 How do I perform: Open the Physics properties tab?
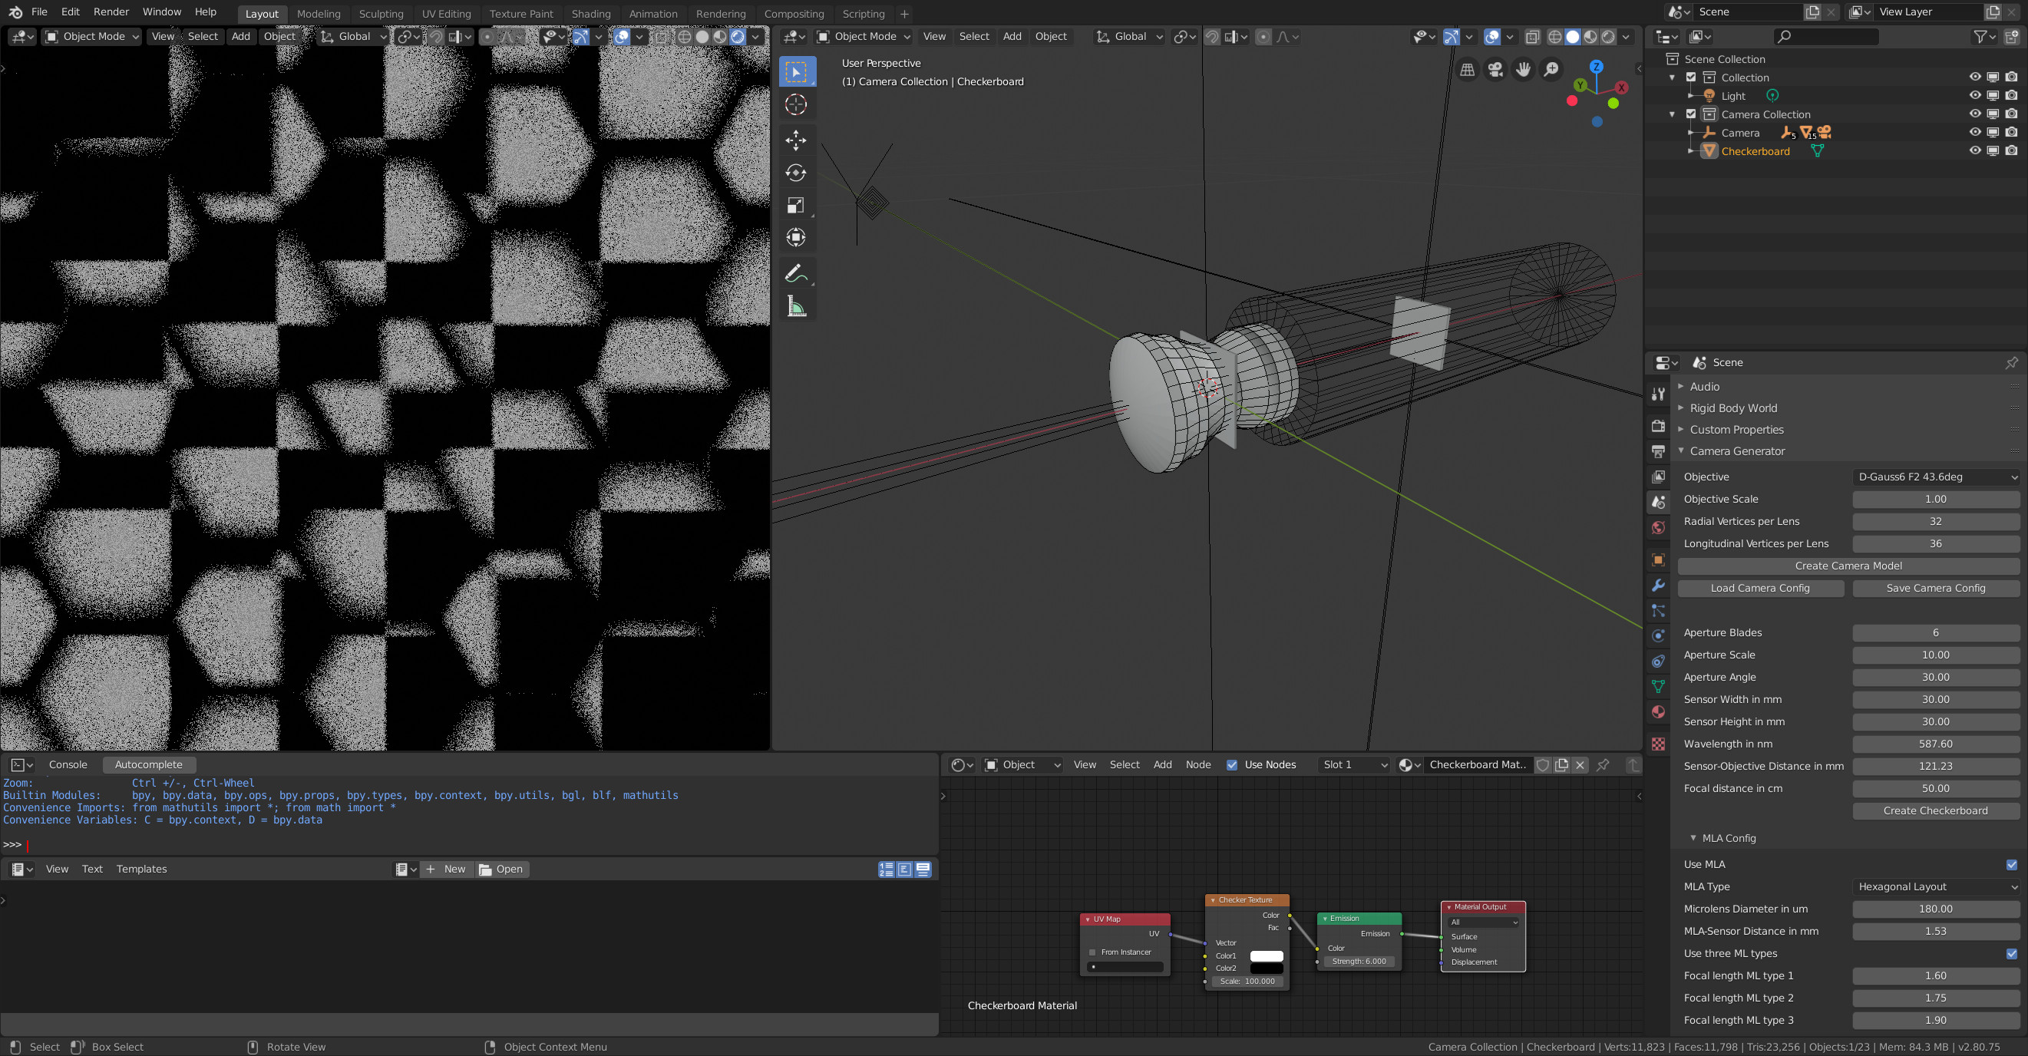pos(1658,635)
